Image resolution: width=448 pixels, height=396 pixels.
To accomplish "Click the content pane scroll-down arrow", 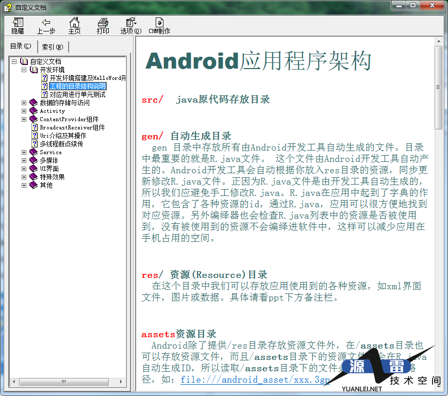I will 438,387.
